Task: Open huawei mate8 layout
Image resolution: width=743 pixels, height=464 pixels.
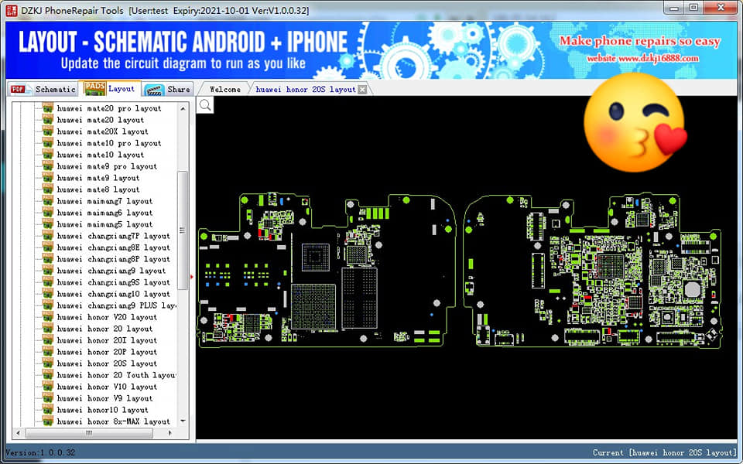Action: point(98,189)
